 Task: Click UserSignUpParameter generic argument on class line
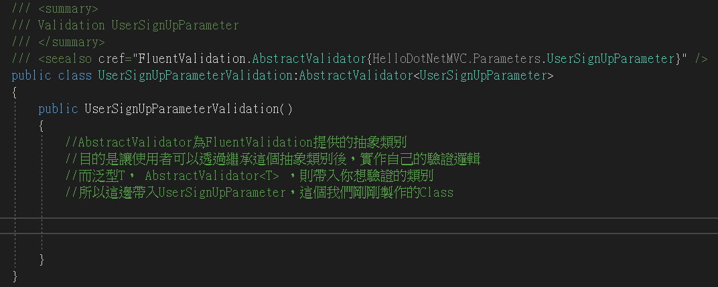coord(482,76)
